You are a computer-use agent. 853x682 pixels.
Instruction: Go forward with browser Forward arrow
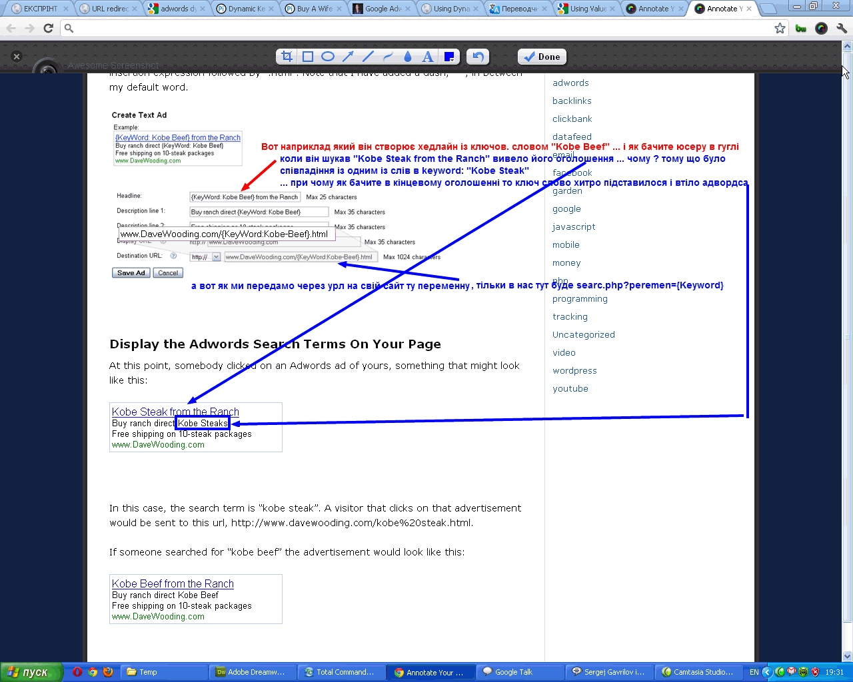pos(29,28)
